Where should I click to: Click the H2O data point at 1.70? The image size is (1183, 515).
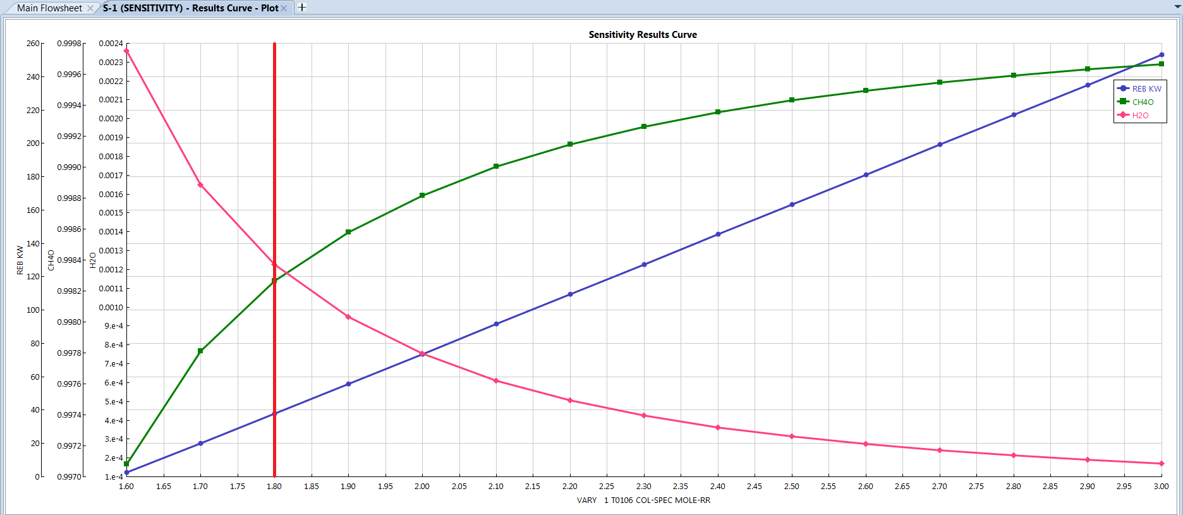[x=200, y=185]
